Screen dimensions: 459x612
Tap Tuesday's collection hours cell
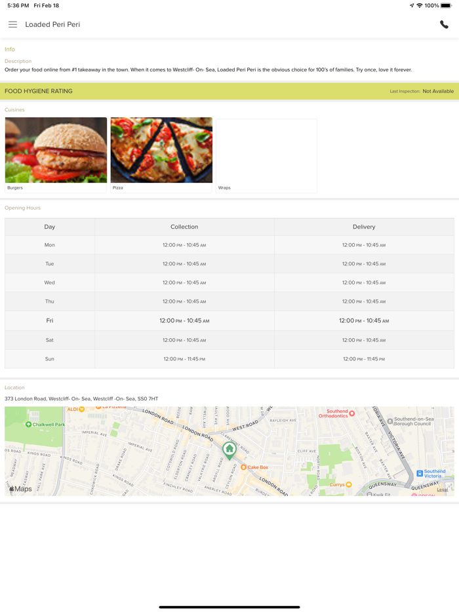click(x=184, y=264)
